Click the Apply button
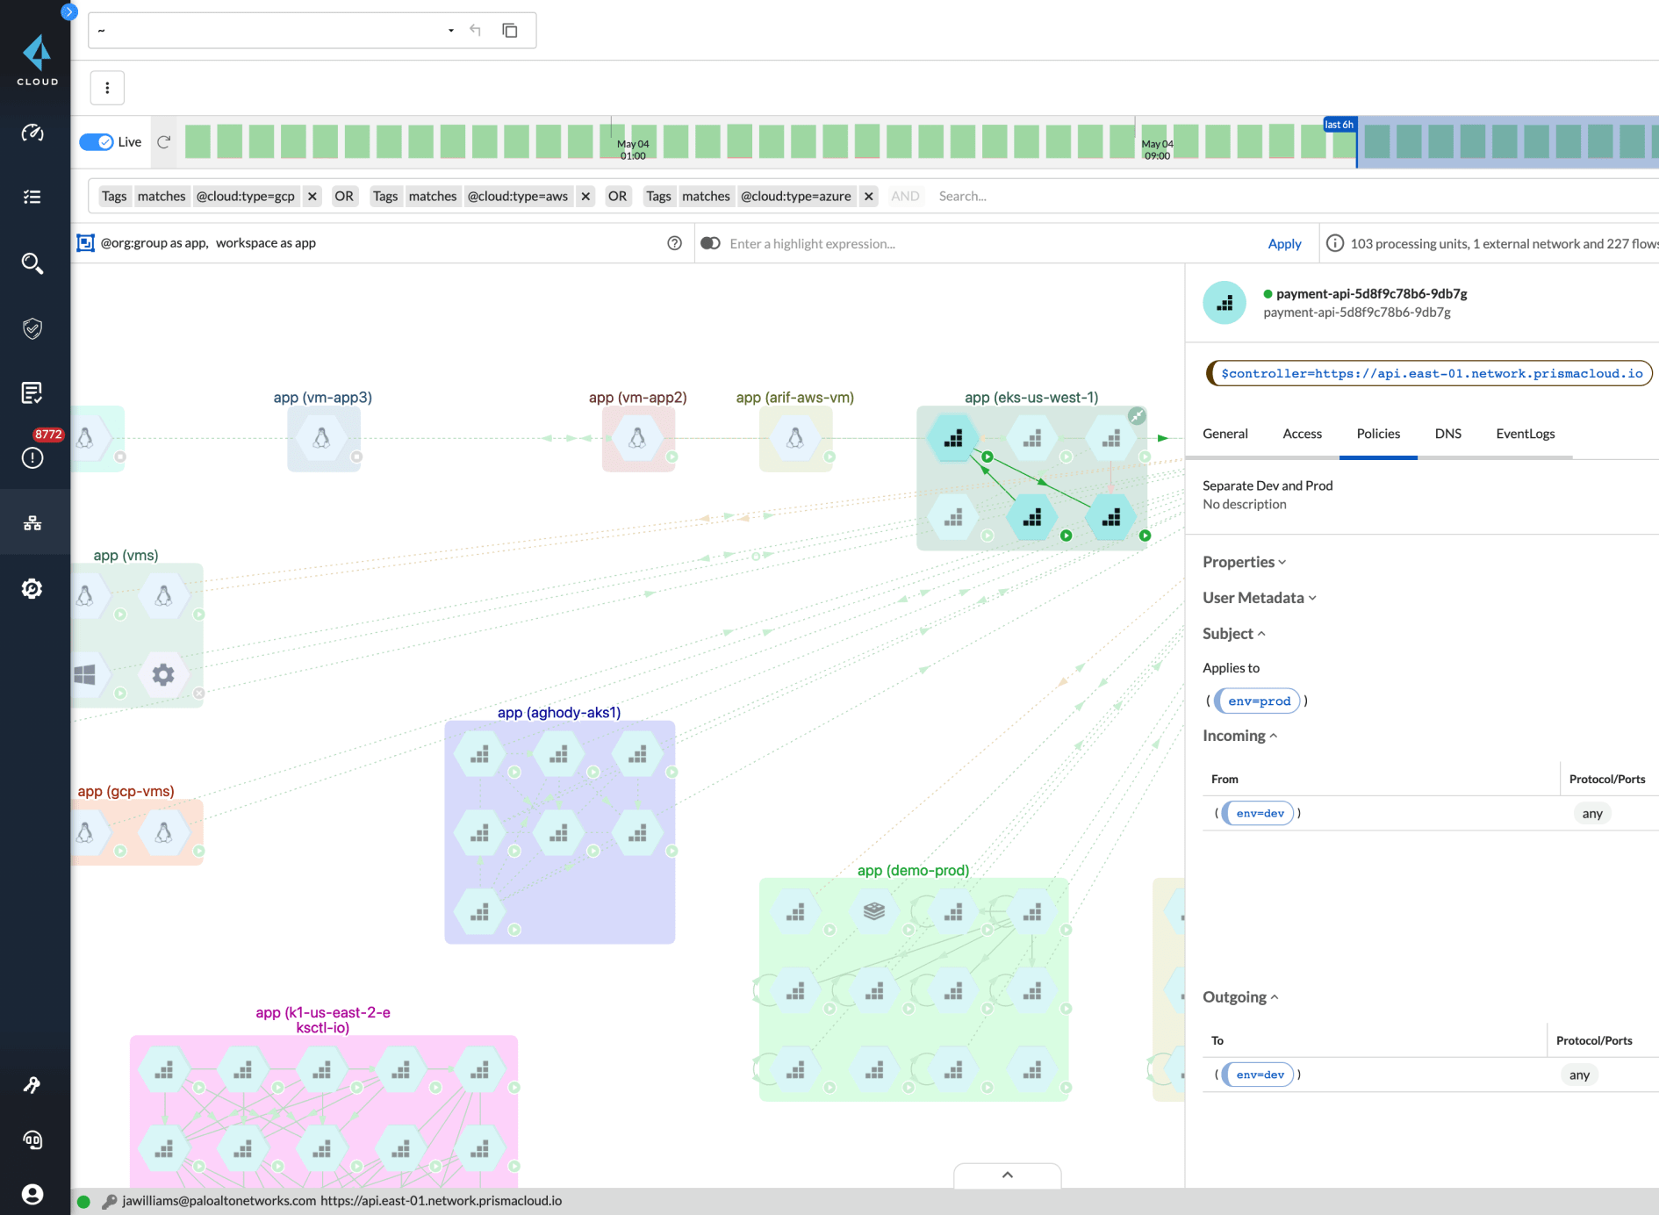This screenshot has height=1215, width=1659. (x=1284, y=244)
